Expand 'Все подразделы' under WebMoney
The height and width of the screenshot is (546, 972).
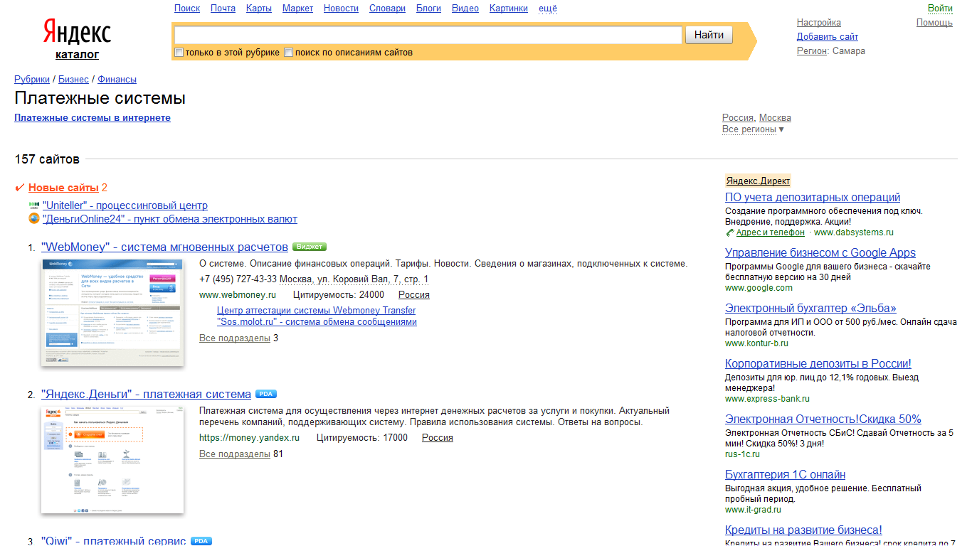[x=235, y=338]
